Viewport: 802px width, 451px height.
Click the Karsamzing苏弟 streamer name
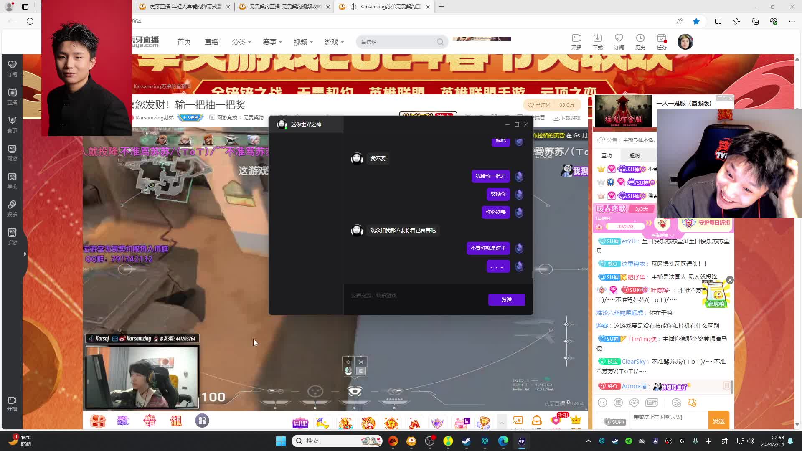tap(155, 118)
